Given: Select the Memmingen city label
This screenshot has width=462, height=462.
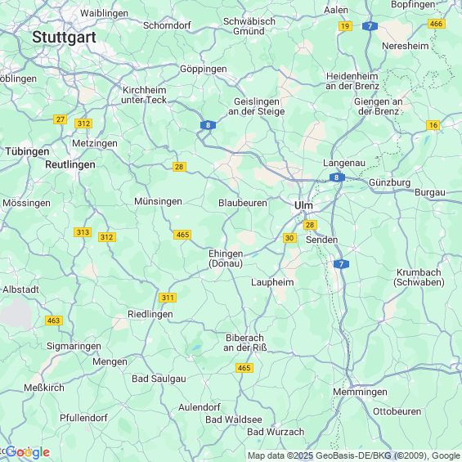Looking at the screenshot, I should coord(360,392).
